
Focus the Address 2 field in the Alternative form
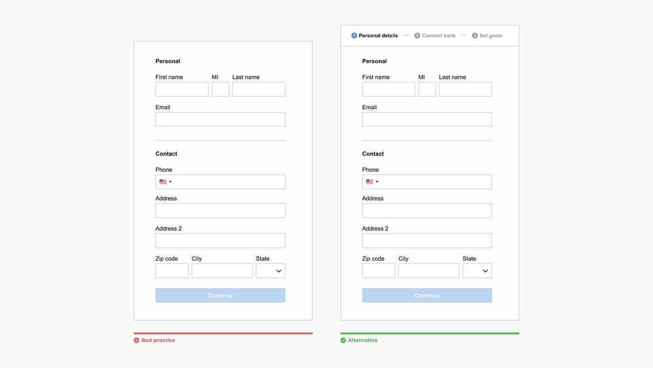pos(427,241)
